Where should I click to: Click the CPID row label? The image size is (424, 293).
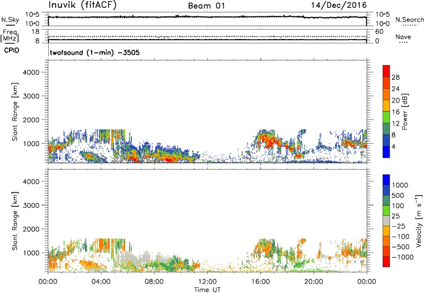(12, 50)
